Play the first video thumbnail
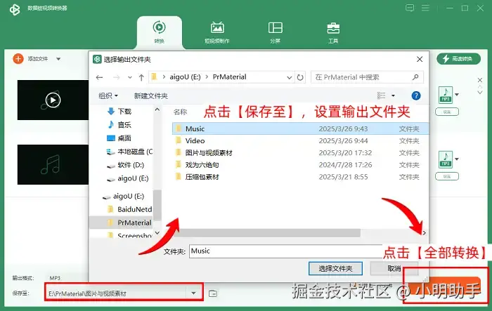The image size is (492, 311). pos(53,100)
